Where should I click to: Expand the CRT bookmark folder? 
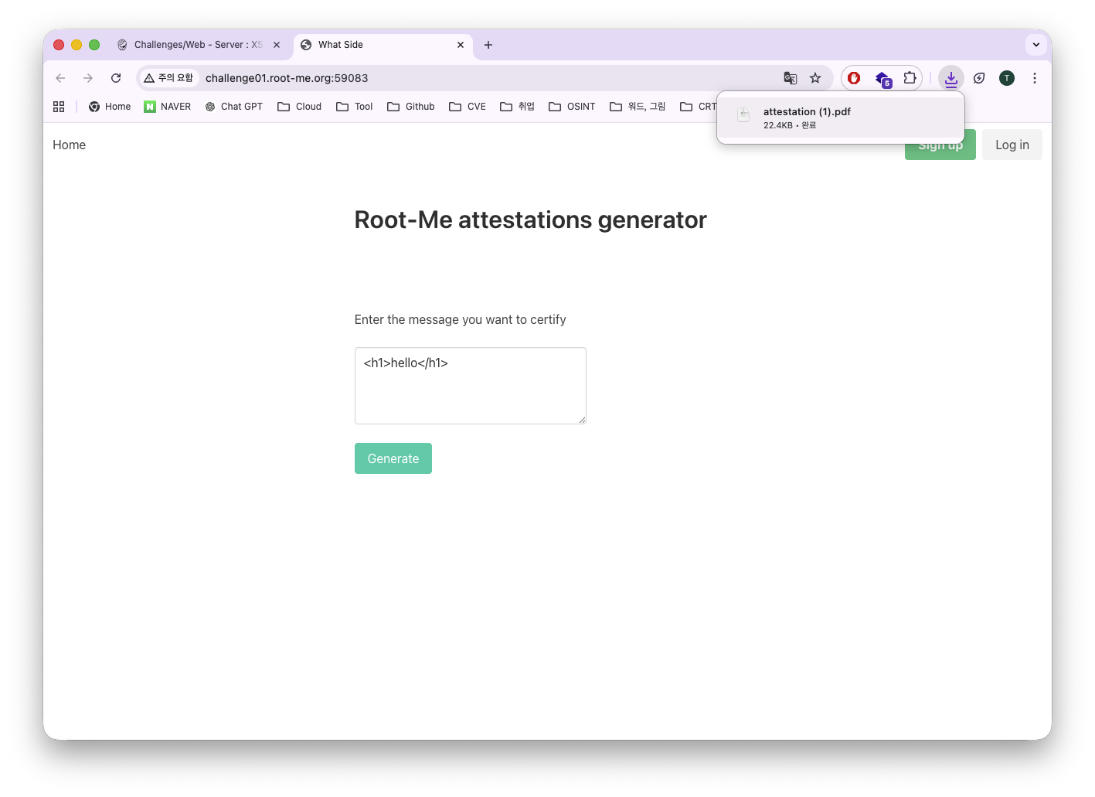click(699, 107)
